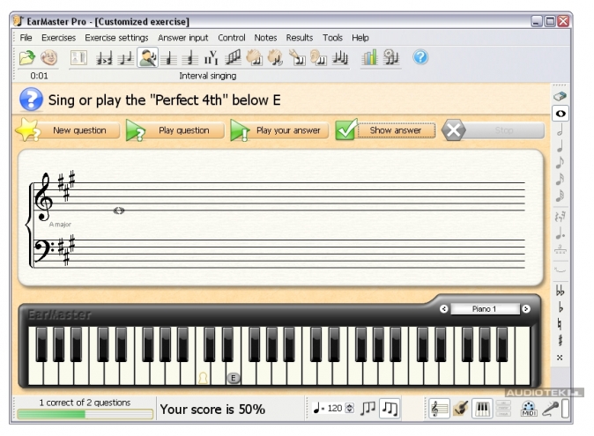Show the piano keyboard interface
This screenshot has width=594, height=436.
(x=482, y=409)
